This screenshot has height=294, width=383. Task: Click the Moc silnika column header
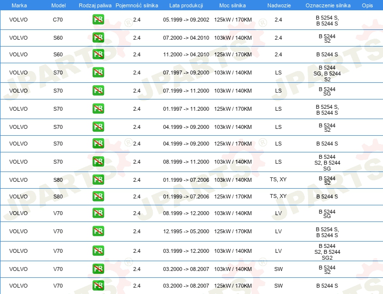tap(233, 5)
